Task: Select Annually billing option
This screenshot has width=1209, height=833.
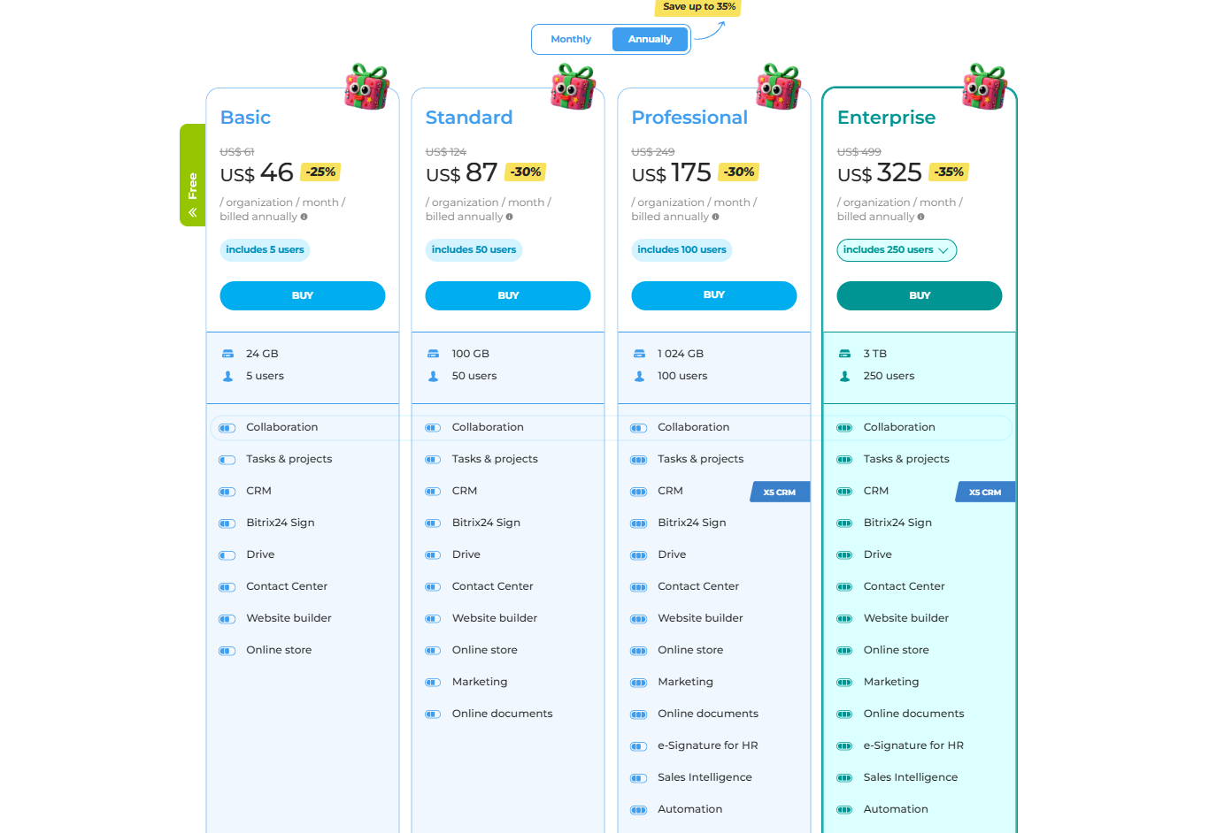Action: pos(650,39)
